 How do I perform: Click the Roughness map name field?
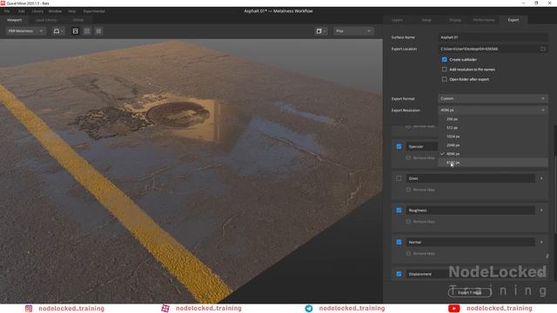click(471, 210)
